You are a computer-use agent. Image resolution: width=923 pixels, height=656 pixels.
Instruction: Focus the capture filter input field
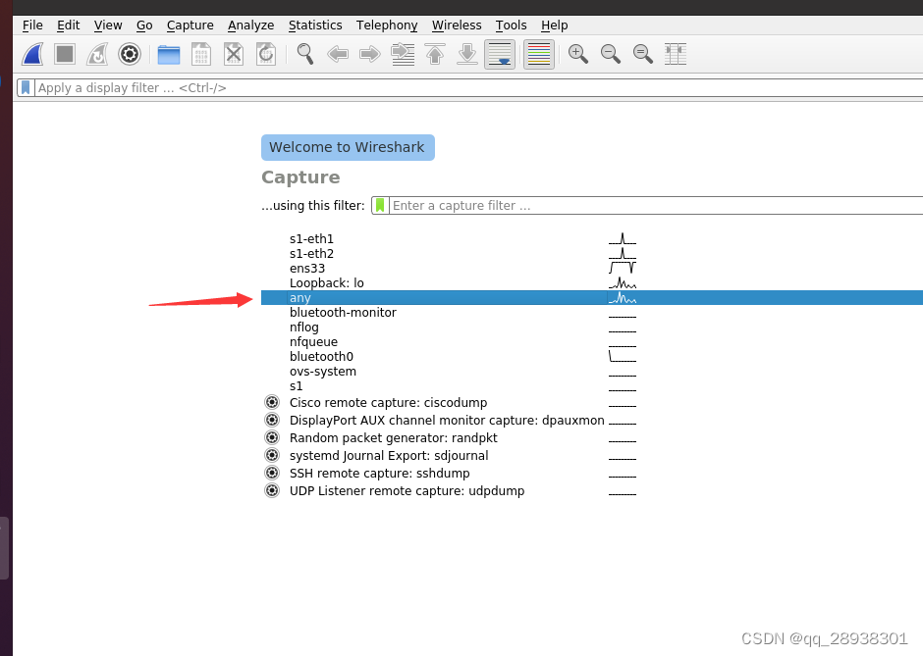click(x=656, y=205)
